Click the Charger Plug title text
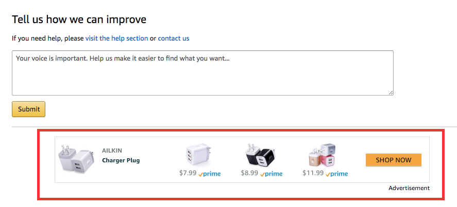This screenshot has width=457, height=207. (121, 160)
